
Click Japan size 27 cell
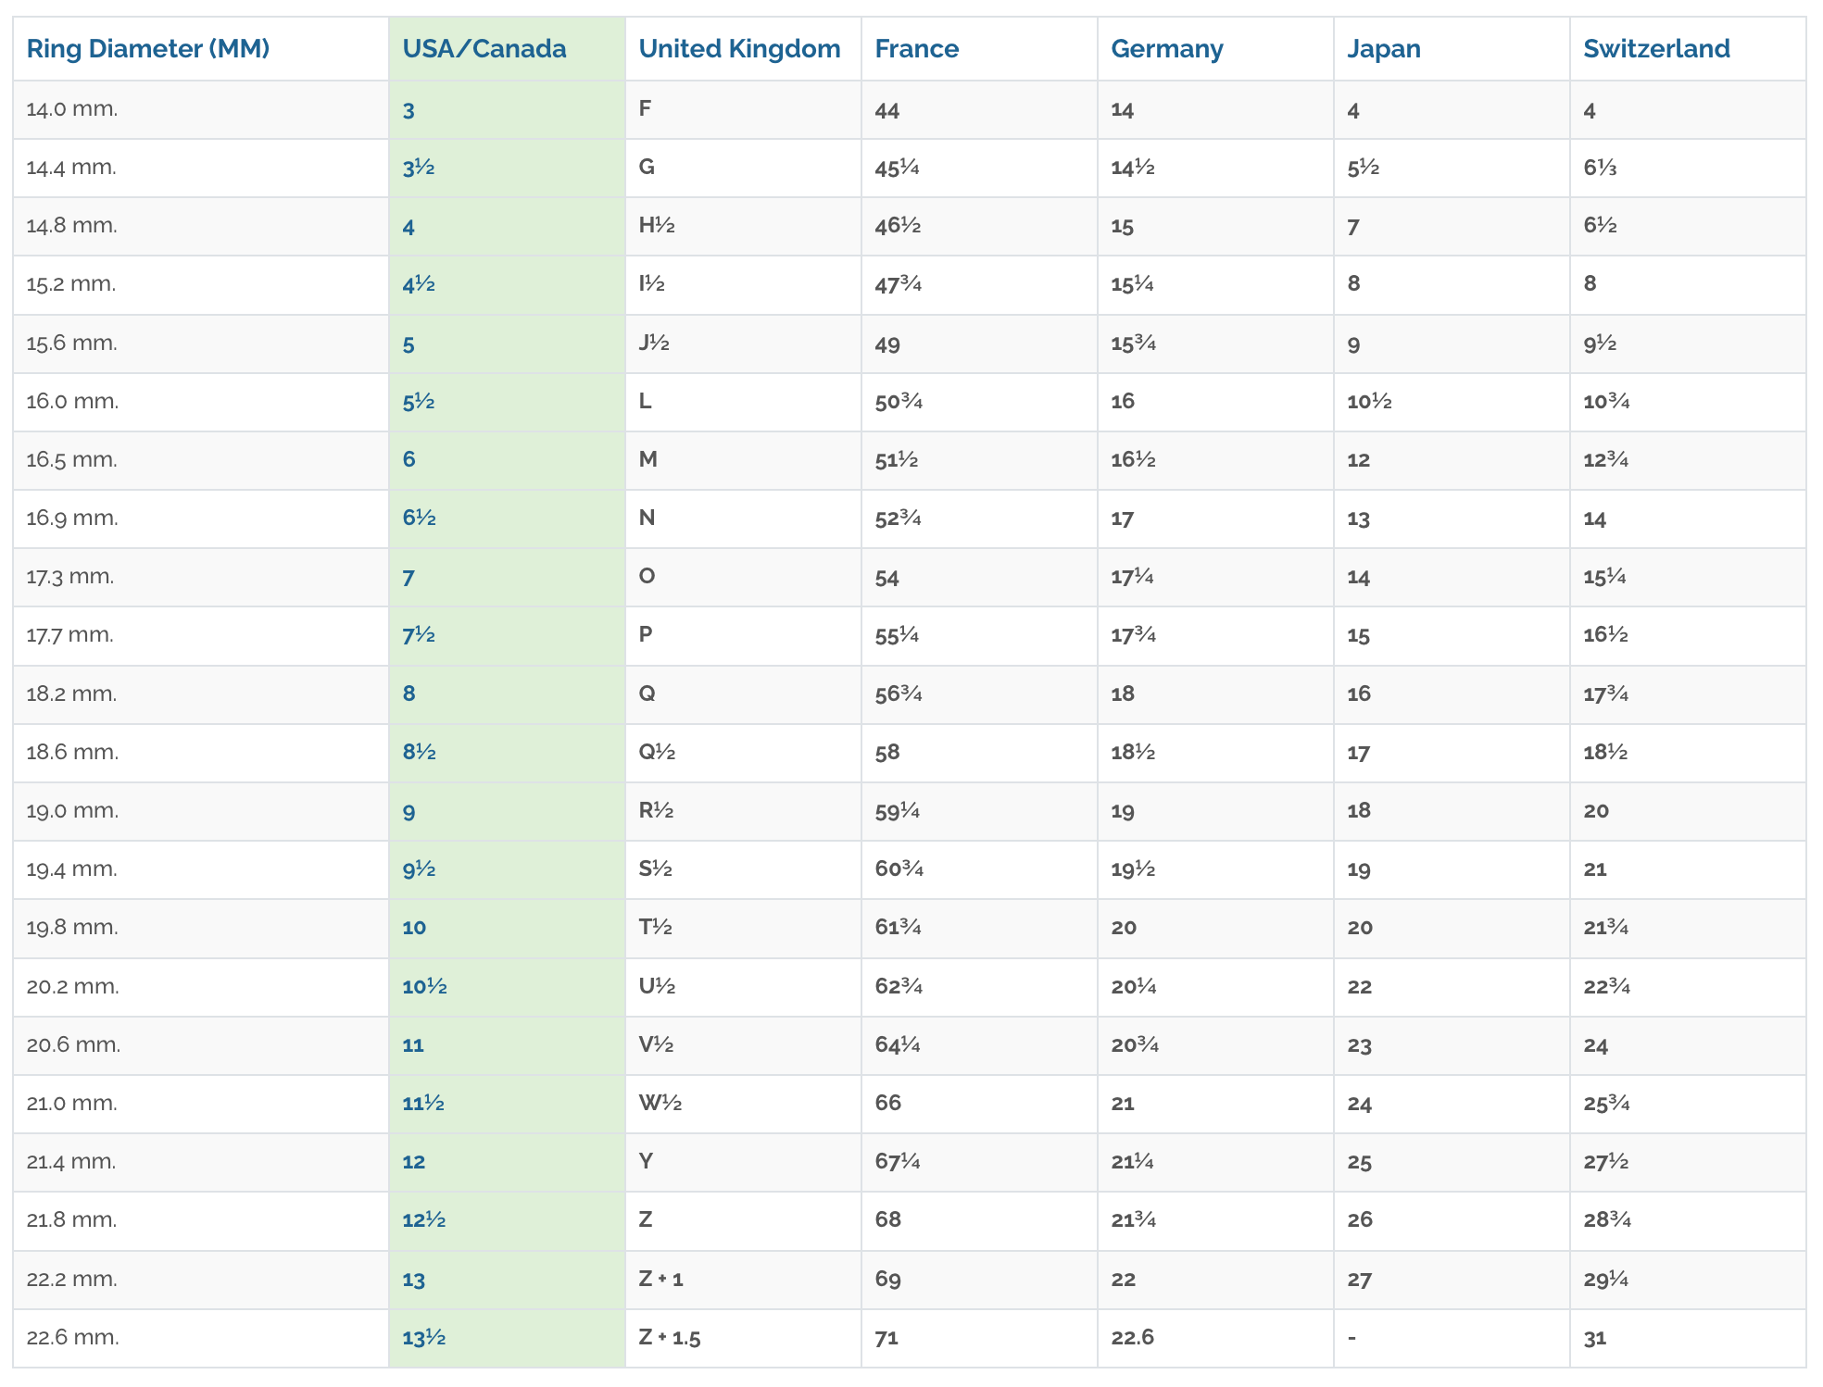[1452, 1280]
